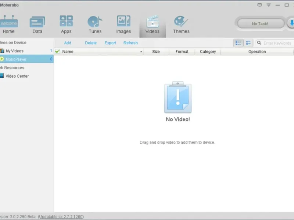Switch to list view mode
Image resolution: width=294 pixels, height=220 pixels.
pos(238,43)
